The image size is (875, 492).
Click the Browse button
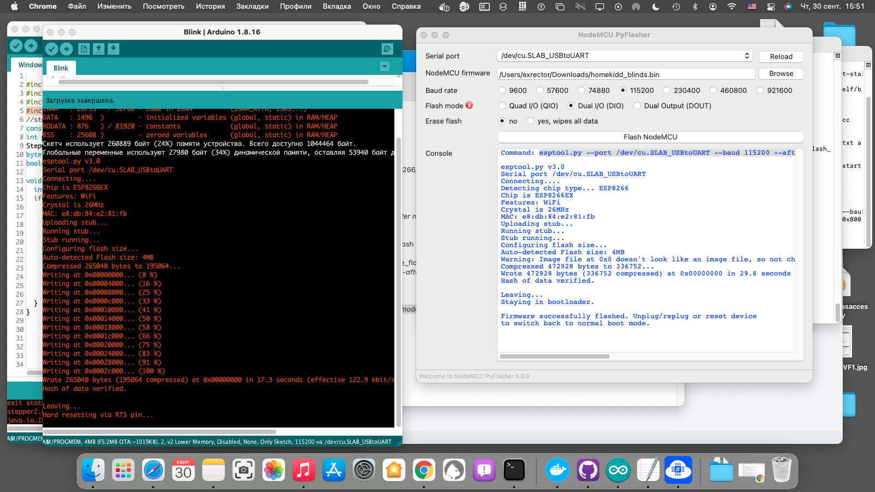(x=781, y=73)
